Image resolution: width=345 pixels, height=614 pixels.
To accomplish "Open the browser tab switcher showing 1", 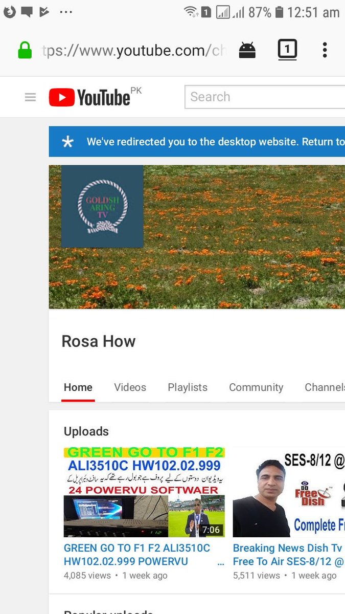I will click(287, 50).
